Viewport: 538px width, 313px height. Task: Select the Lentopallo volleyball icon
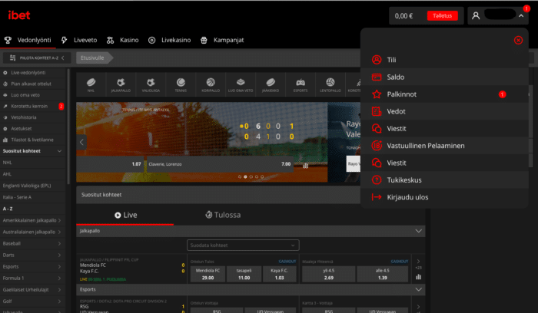point(330,85)
